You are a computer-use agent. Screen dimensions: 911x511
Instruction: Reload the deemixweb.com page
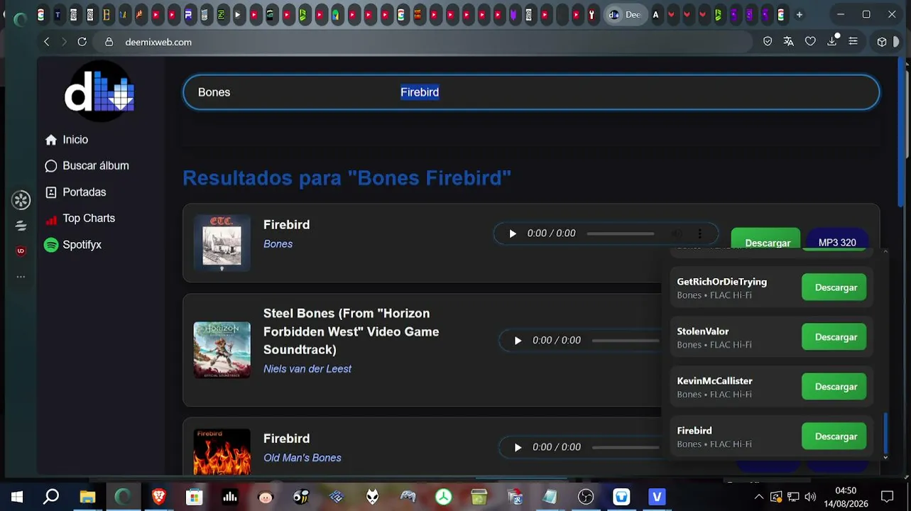(82, 42)
